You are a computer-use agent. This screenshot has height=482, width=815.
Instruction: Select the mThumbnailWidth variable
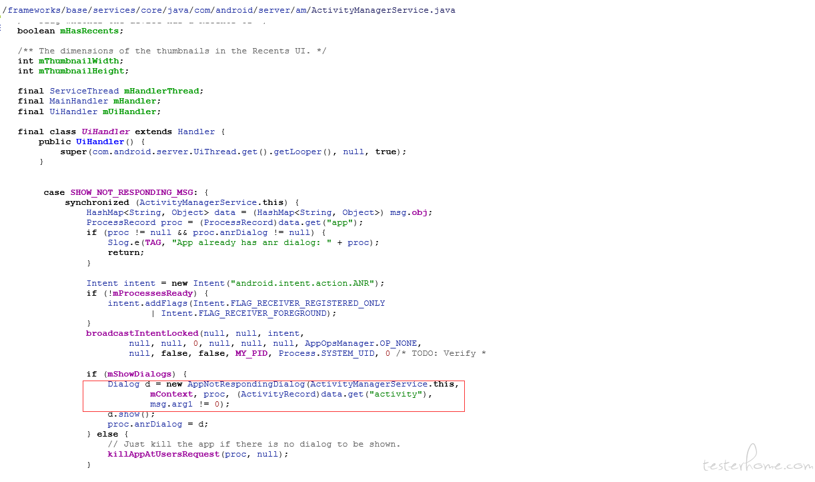point(79,61)
